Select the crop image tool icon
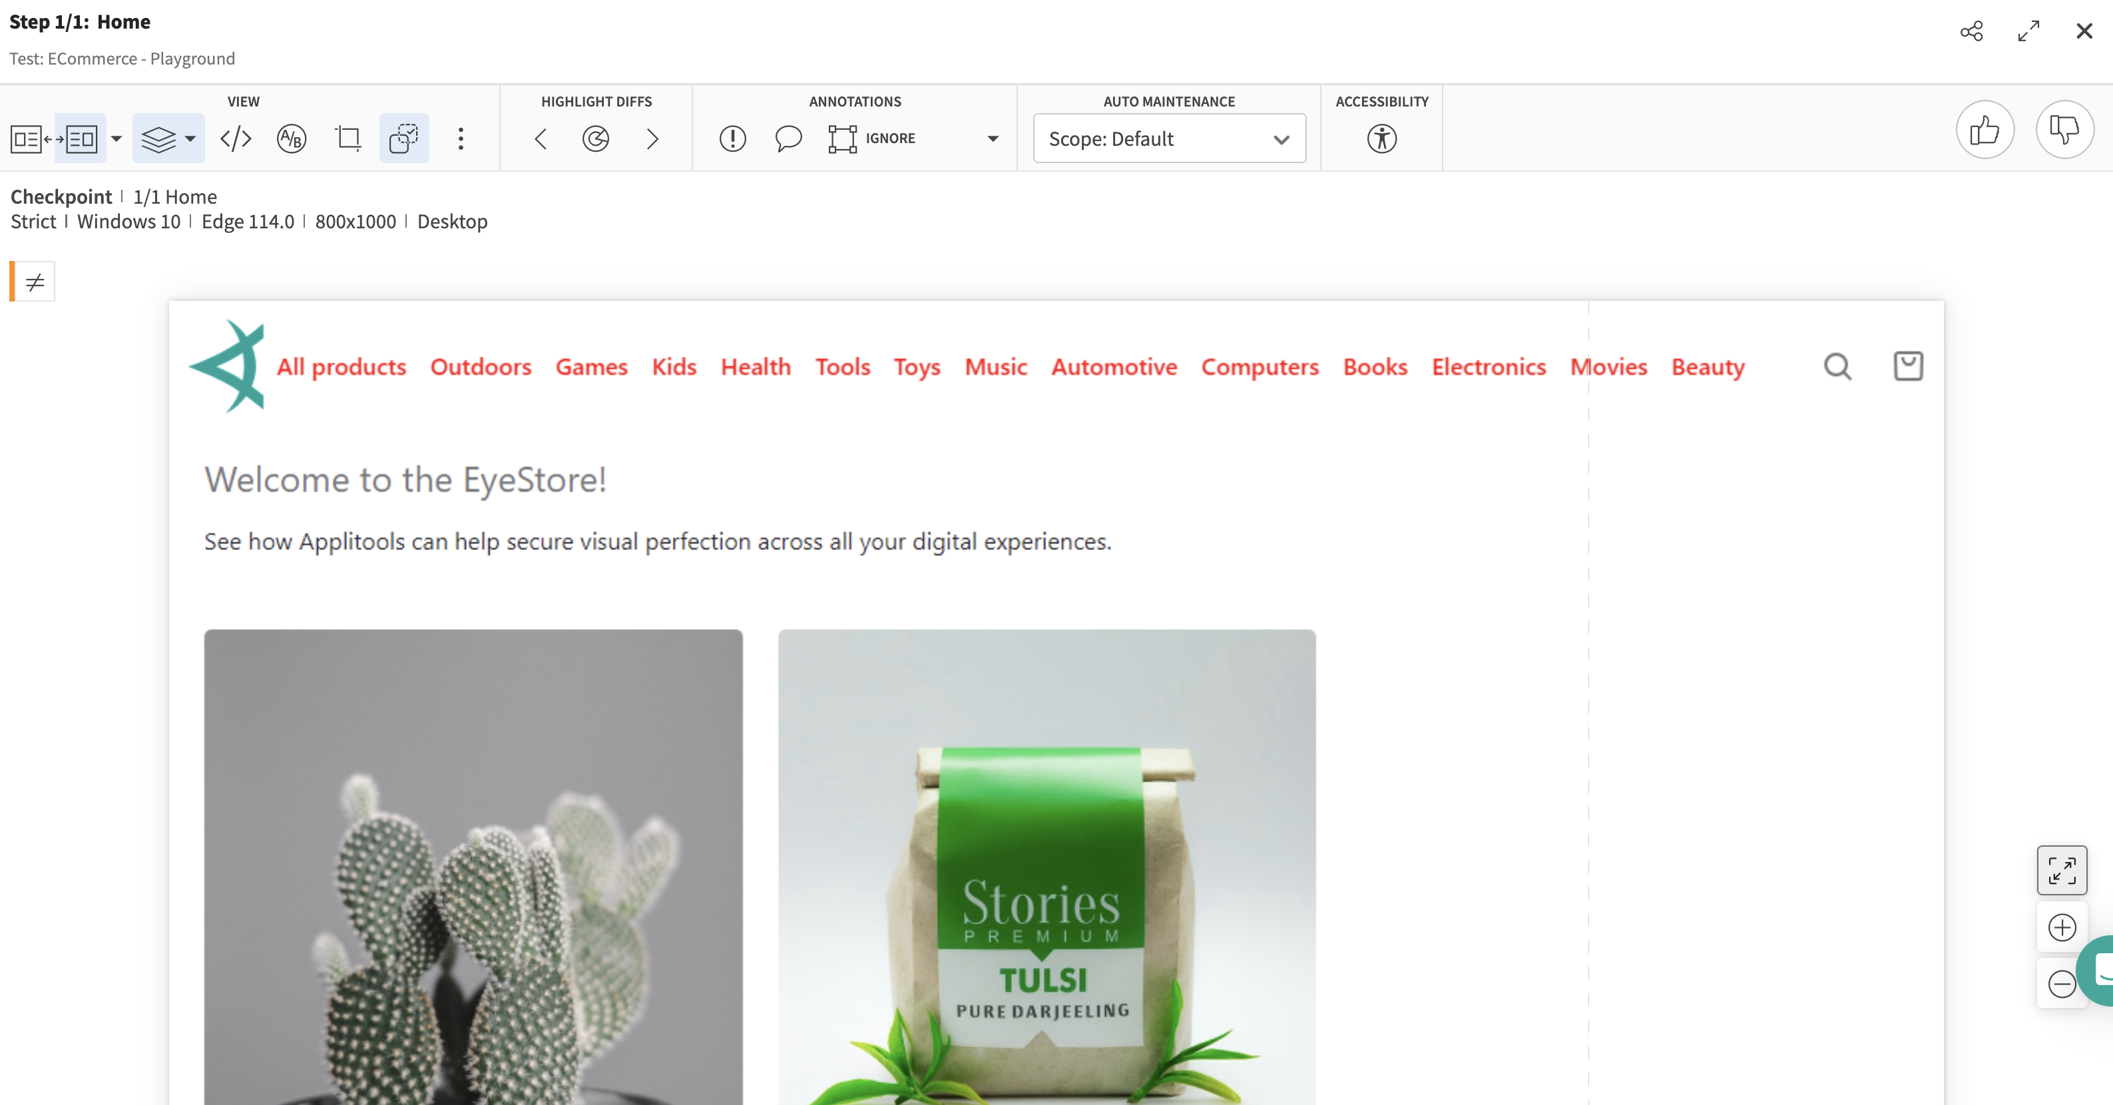The height and width of the screenshot is (1105, 2113). [x=348, y=138]
